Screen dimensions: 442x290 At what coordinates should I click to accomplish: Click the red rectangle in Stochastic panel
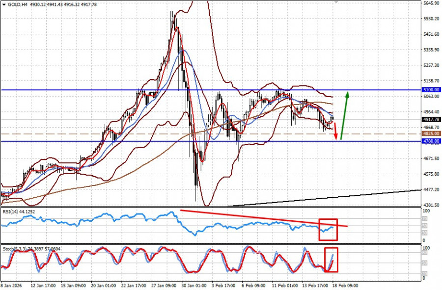(331, 260)
